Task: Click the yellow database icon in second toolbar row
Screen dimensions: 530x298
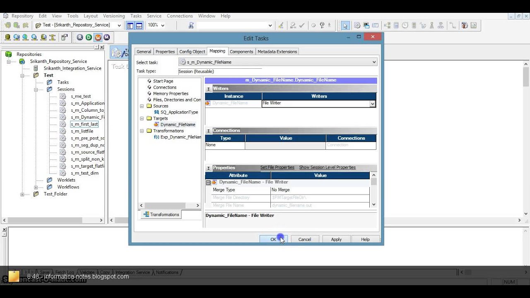Action: pyautogui.click(x=8, y=37)
